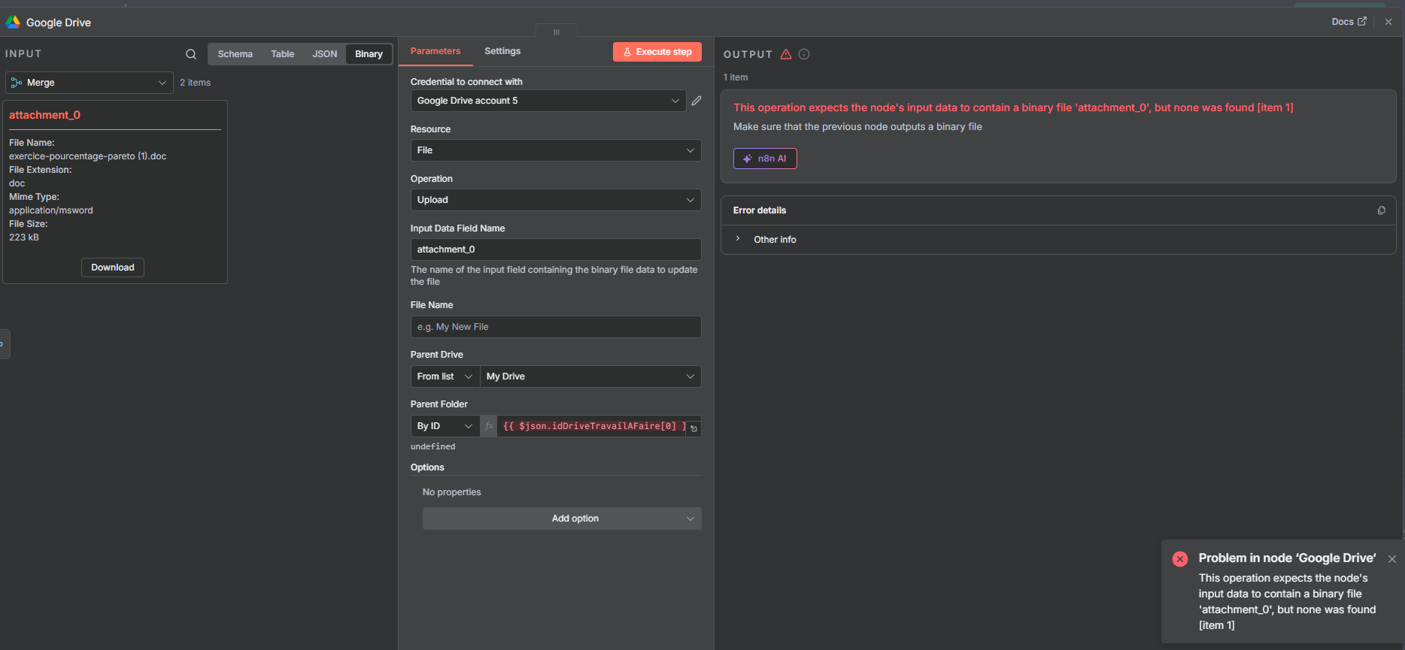Switch input view to JSON
1405x650 pixels.
324,54
